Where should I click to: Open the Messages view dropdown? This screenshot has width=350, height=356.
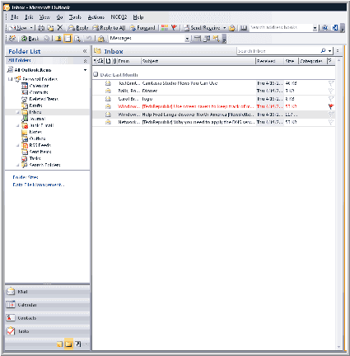tap(187, 39)
